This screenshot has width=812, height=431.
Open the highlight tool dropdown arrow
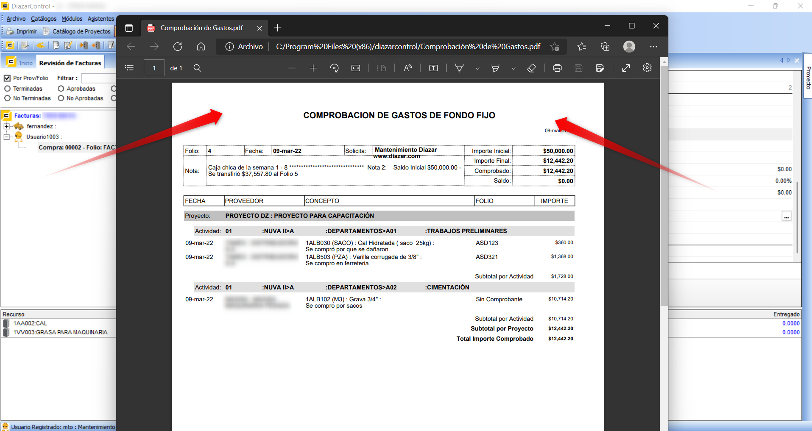pyautogui.click(x=513, y=69)
